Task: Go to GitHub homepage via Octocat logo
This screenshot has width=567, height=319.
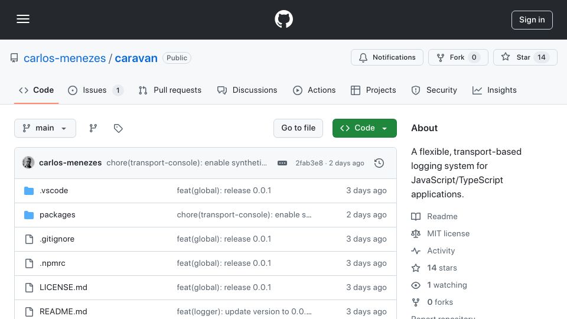Action: pyautogui.click(x=283, y=19)
